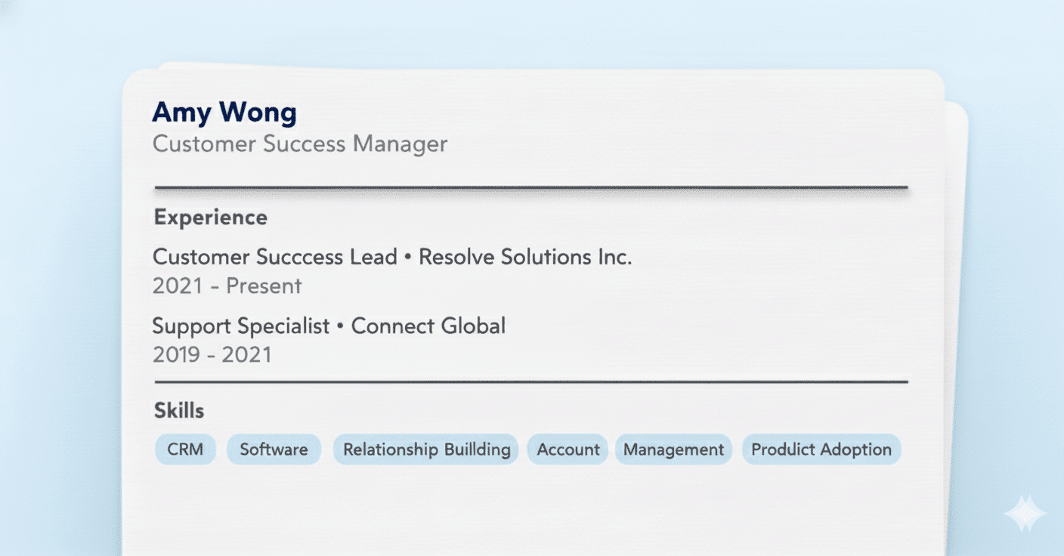This screenshot has width=1064, height=556.
Task: Click the Customer Success Manager subtitle
Action: 300,144
